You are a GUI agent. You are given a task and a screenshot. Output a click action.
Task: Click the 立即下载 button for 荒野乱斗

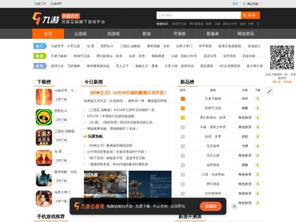61,120
